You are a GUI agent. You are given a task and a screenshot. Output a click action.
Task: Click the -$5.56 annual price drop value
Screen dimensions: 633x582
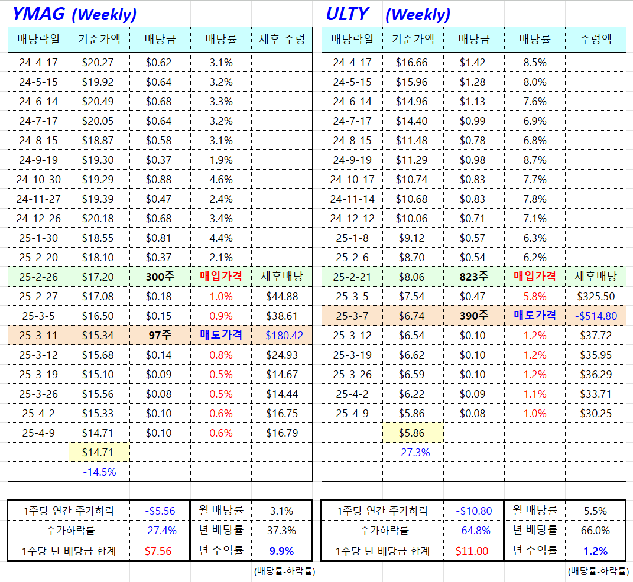tap(160, 511)
